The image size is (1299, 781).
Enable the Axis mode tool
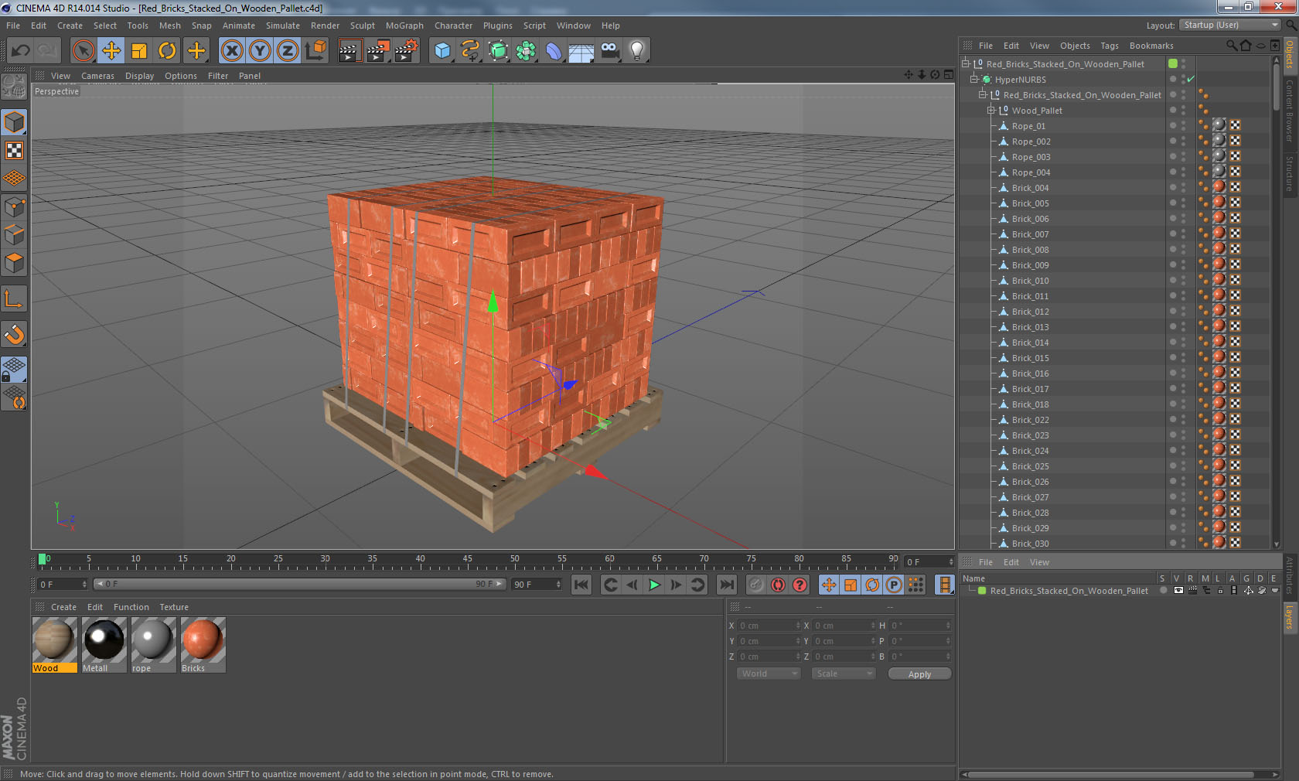15,298
